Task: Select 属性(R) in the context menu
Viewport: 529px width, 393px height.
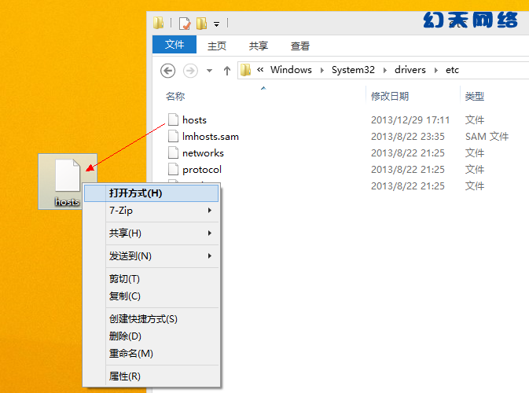Action: coord(125,376)
